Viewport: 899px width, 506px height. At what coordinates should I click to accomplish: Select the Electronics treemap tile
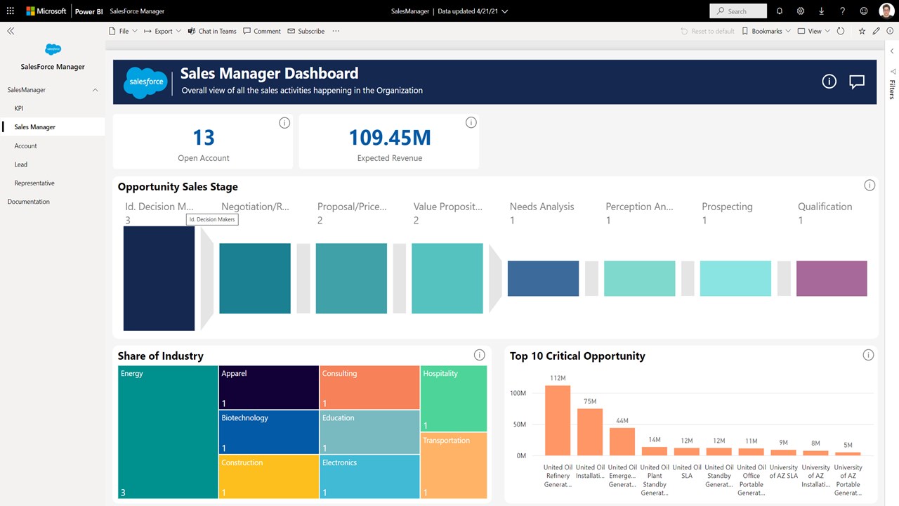pyautogui.click(x=369, y=477)
